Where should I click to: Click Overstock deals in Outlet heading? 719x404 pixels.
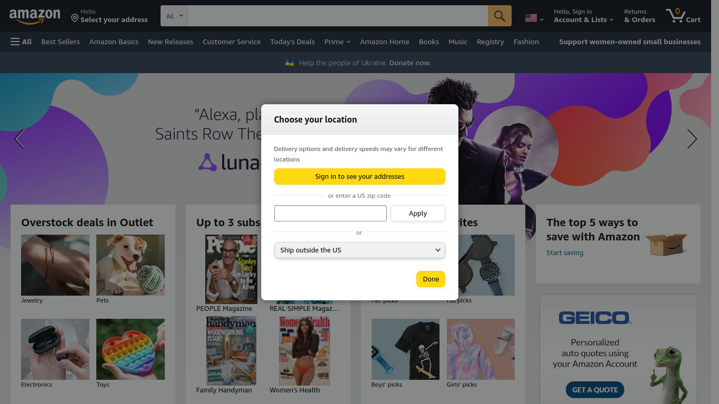point(87,223)
